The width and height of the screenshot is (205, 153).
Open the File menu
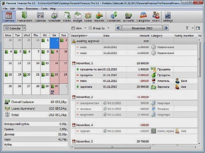tap(5, 9)
